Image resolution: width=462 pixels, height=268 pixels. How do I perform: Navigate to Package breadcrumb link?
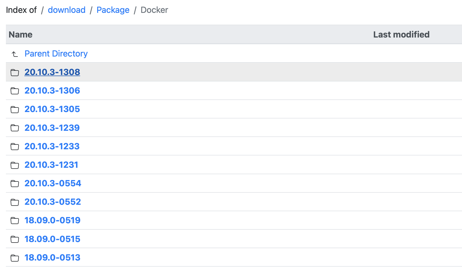[x=113, y=10]
